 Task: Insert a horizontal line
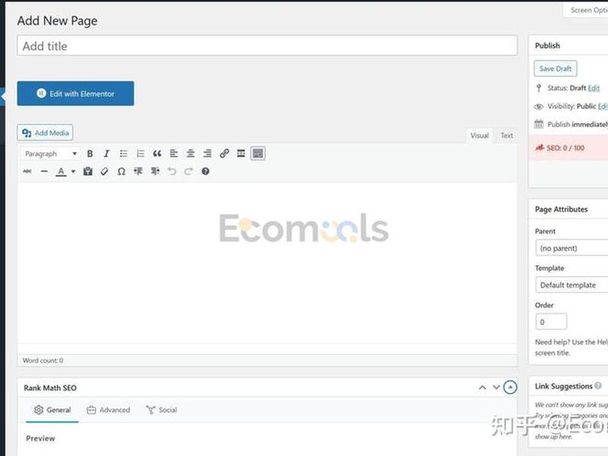tap(44, 172)
